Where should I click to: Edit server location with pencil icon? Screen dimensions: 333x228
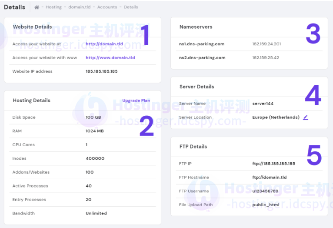coord(305,117)
